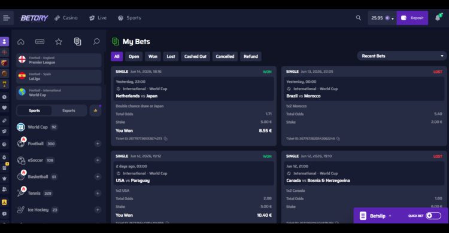
Task: Click the Deposit button
Action: 412,18
